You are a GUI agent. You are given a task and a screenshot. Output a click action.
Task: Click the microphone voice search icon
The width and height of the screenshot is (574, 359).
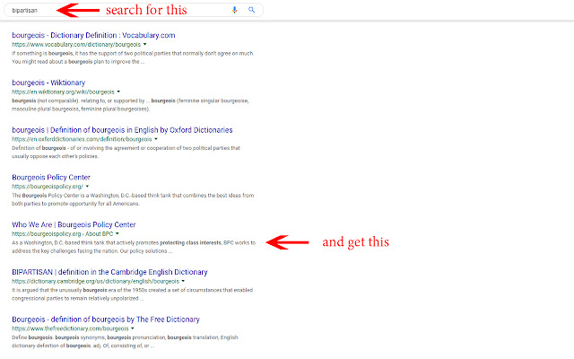click(234, 10)
